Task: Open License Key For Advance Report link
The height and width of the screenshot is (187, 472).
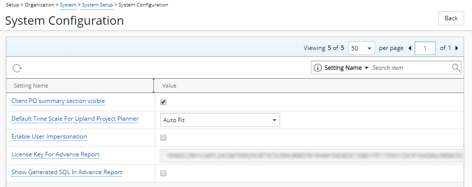Action: click(x=55, y=155)
